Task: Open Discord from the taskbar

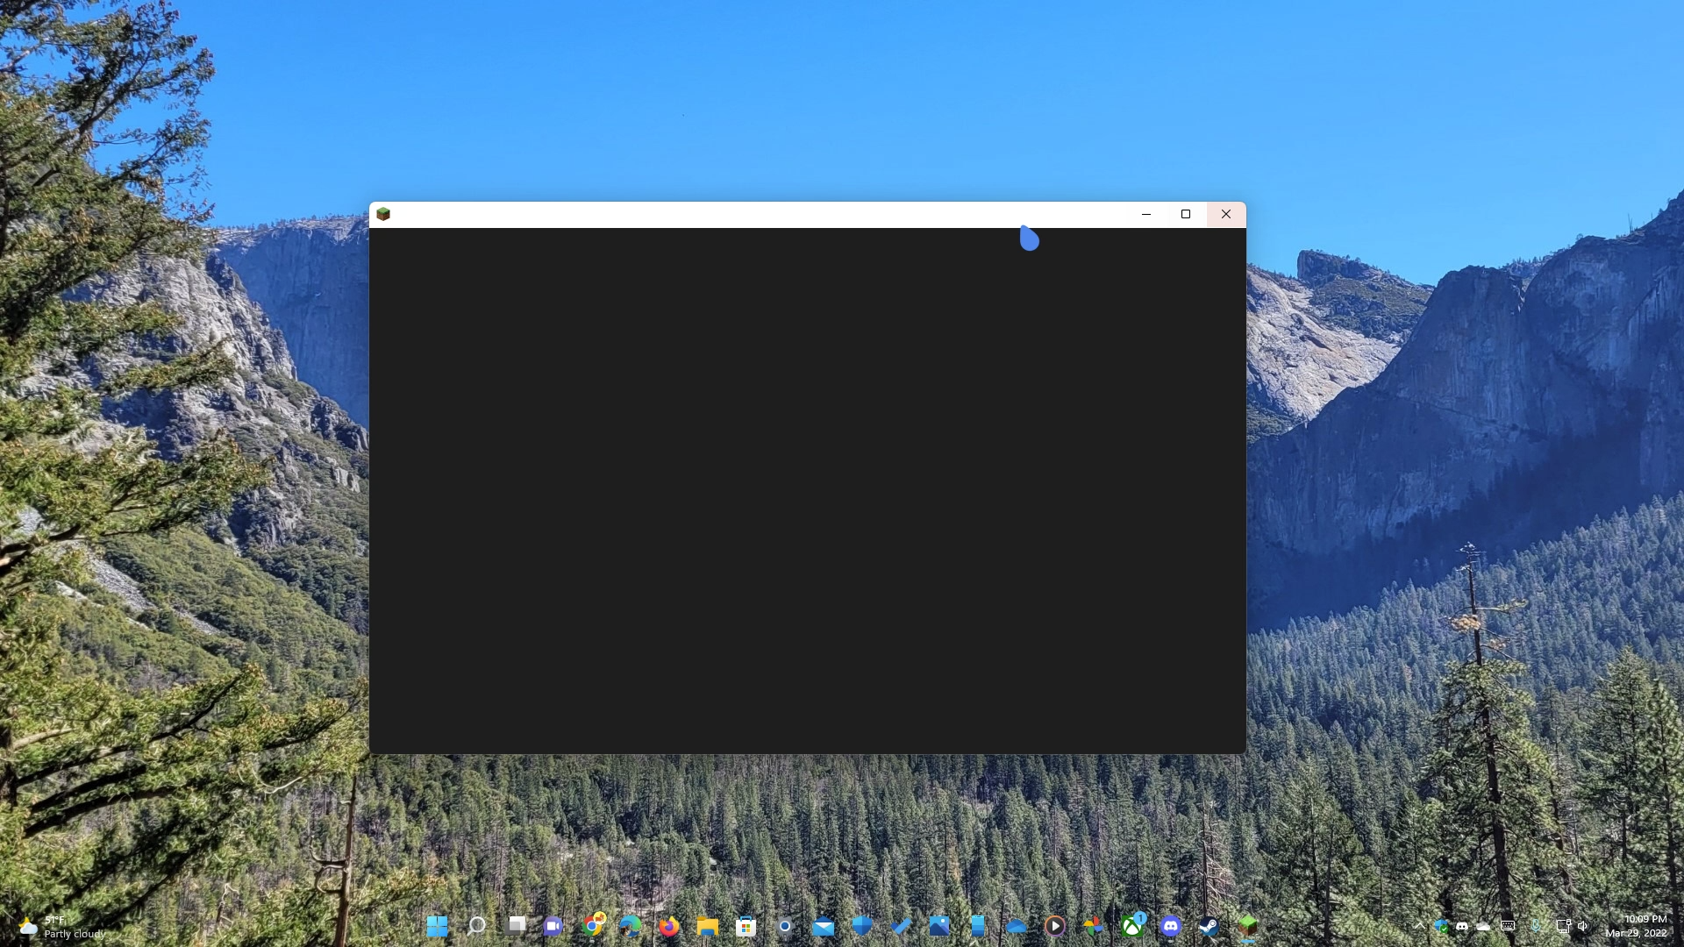Action: pyautogui.click(x=1171, y=926)
